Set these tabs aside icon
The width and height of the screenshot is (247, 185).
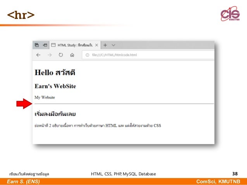[45, 45]
